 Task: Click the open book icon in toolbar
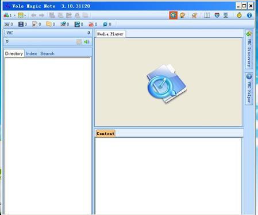point(207,15)
